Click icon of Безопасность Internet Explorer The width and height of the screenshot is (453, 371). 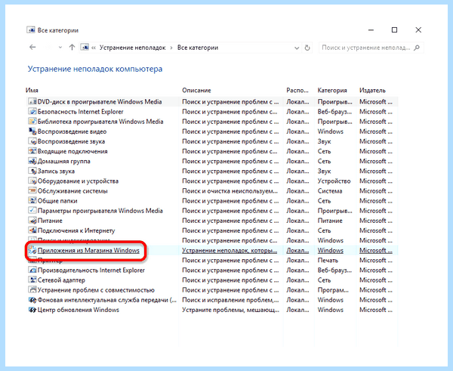click(x=32, y=111)
